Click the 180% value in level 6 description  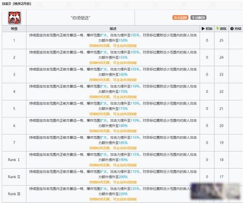(123, 126)
